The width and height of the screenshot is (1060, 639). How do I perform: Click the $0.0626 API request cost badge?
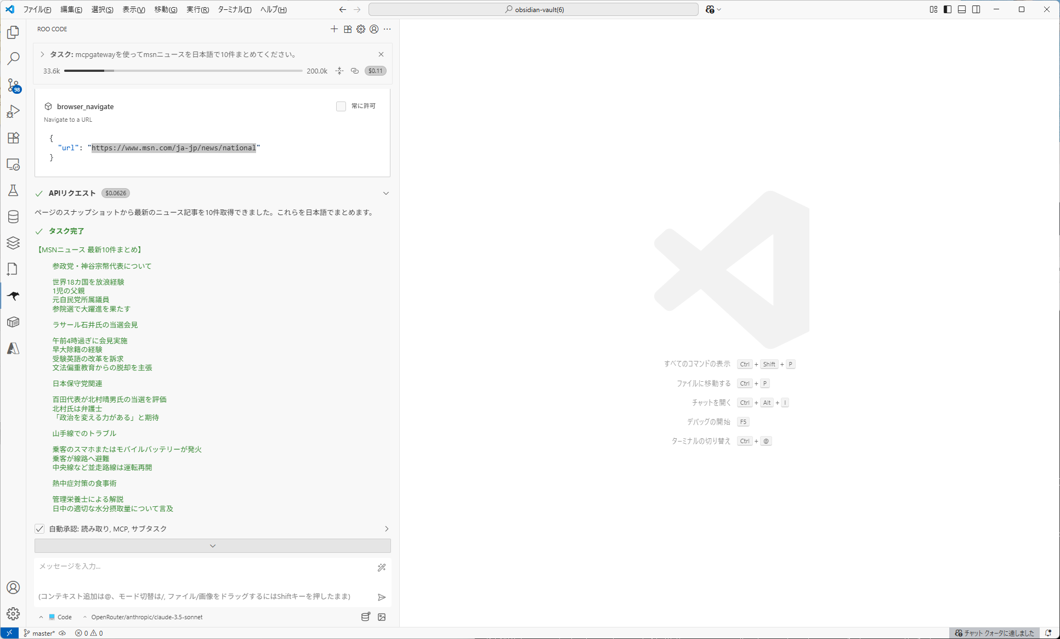click(x=116, y=193)
